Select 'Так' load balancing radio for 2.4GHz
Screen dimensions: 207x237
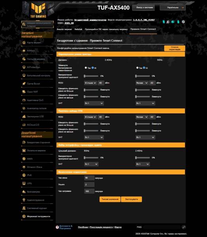86,68
